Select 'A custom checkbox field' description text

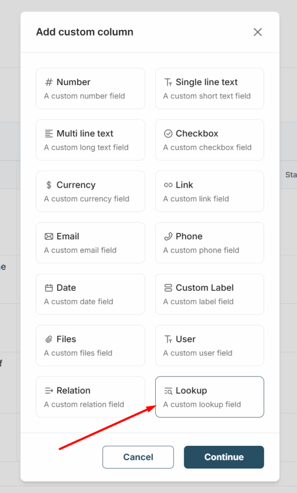[207, 147]
